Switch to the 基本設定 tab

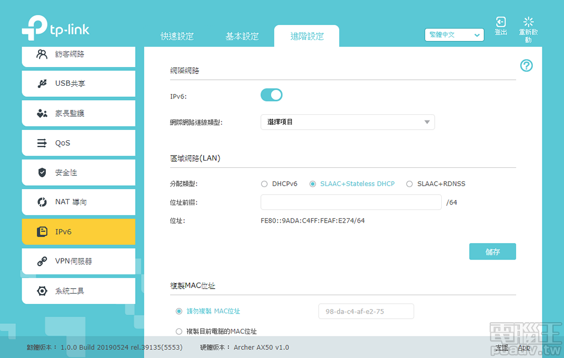(x=242, y=35)
